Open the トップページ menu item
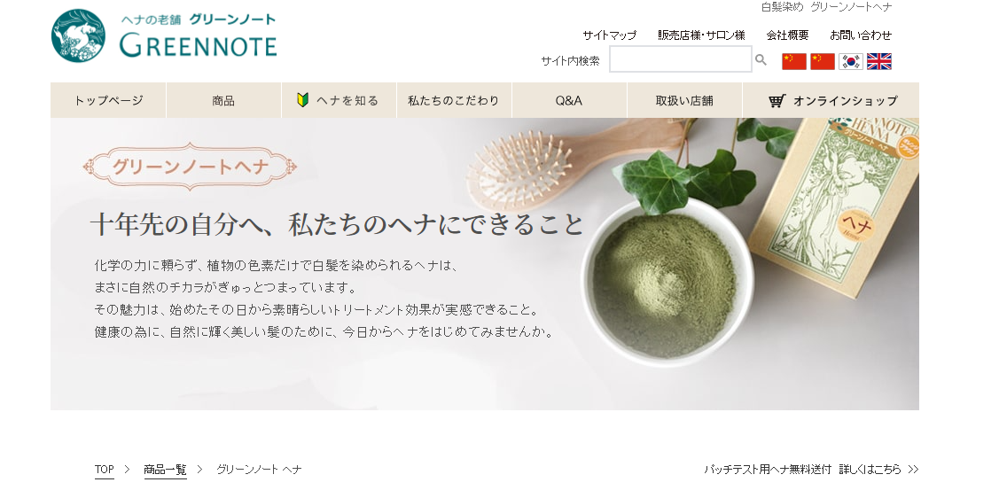This screenshot has width=999, height=490. [x=108, y=100]
